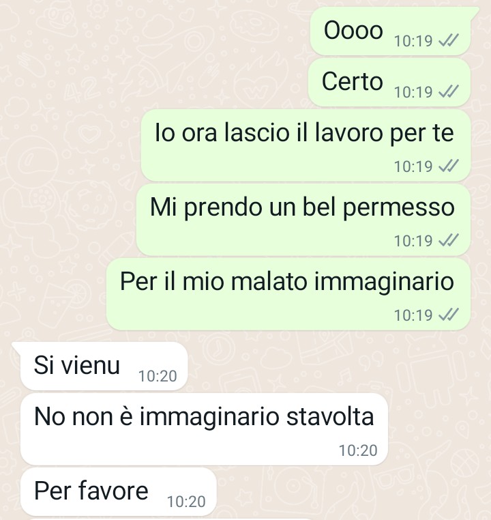Click 10:19 timestamp beside 'Oooo'

(413, 41)
